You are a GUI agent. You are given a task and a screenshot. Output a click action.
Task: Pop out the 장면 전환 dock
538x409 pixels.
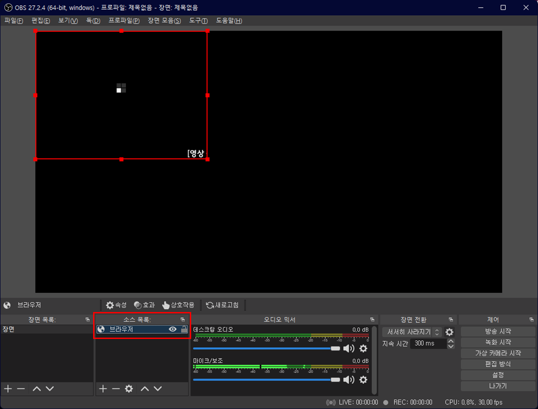[451, 320]
